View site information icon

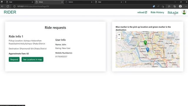[14, 6]
